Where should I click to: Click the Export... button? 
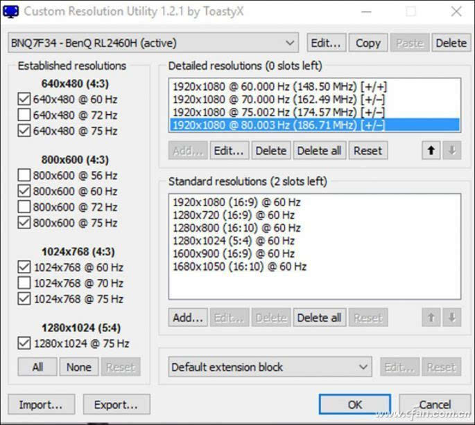coord(116,404)
